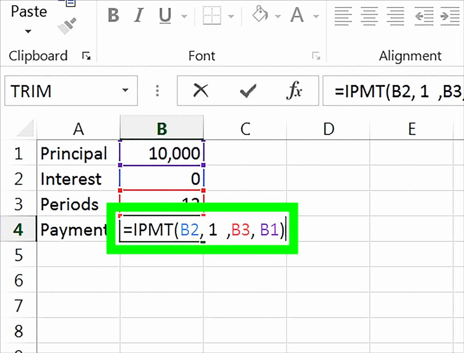
Task: Click the Decrease Indent icon
Action: pos(424,16)
